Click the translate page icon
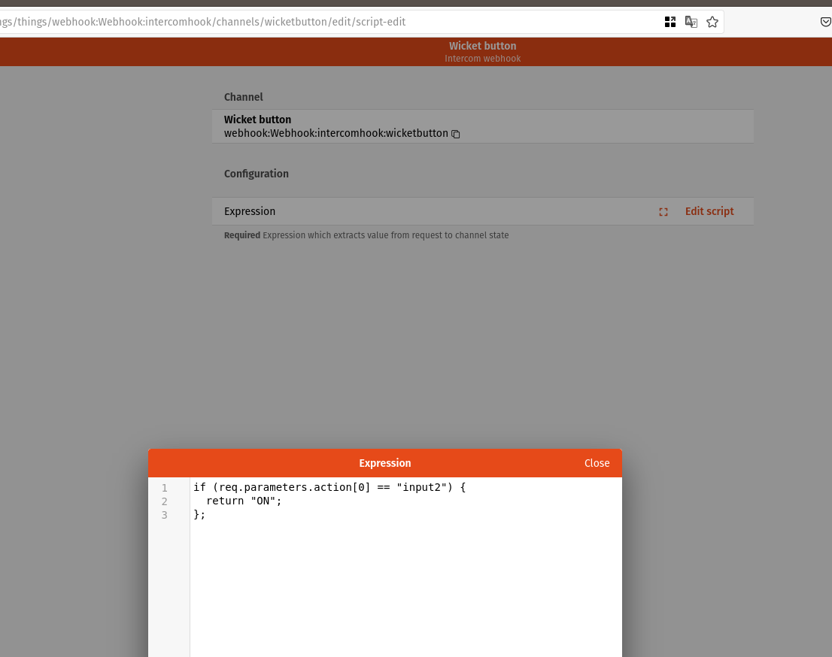The image size is (832, 657). [691, 22]
